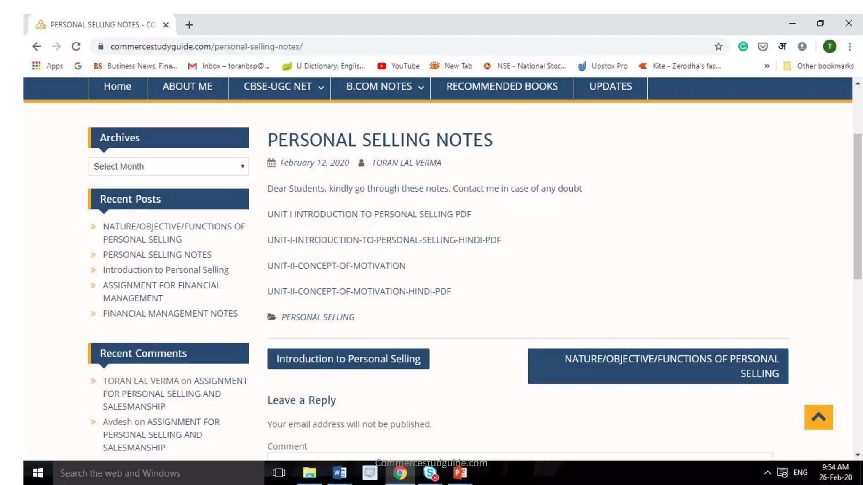Show more bookmarks chevron
The height and width of the screenshot is (485, 863).
[x=767, y=66]
